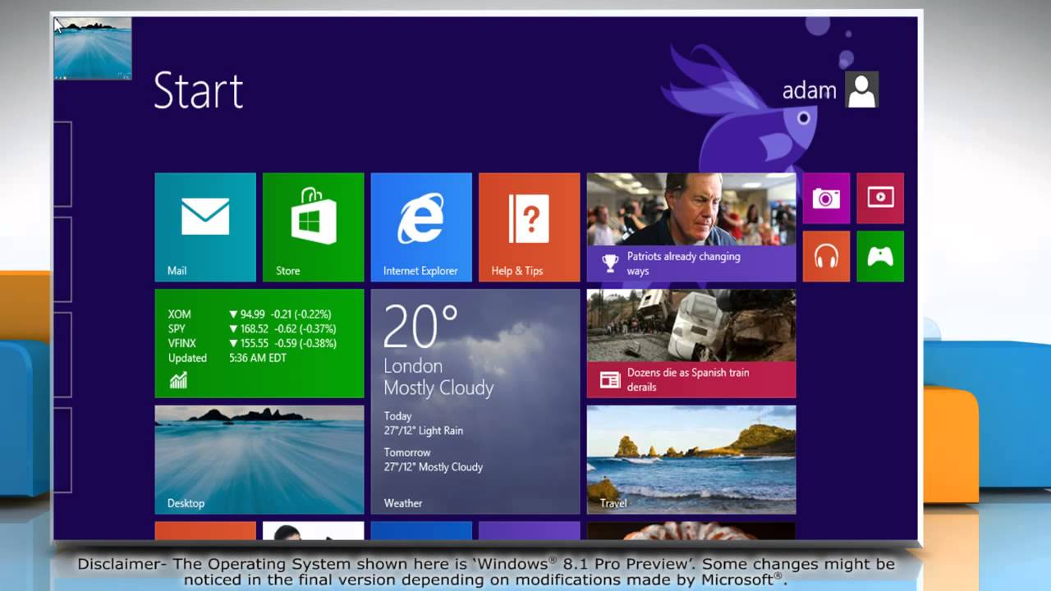Click the VFINX stock row
This screenshot has height=591, width=1051.
pyautogui.click(x=252, y=344)
